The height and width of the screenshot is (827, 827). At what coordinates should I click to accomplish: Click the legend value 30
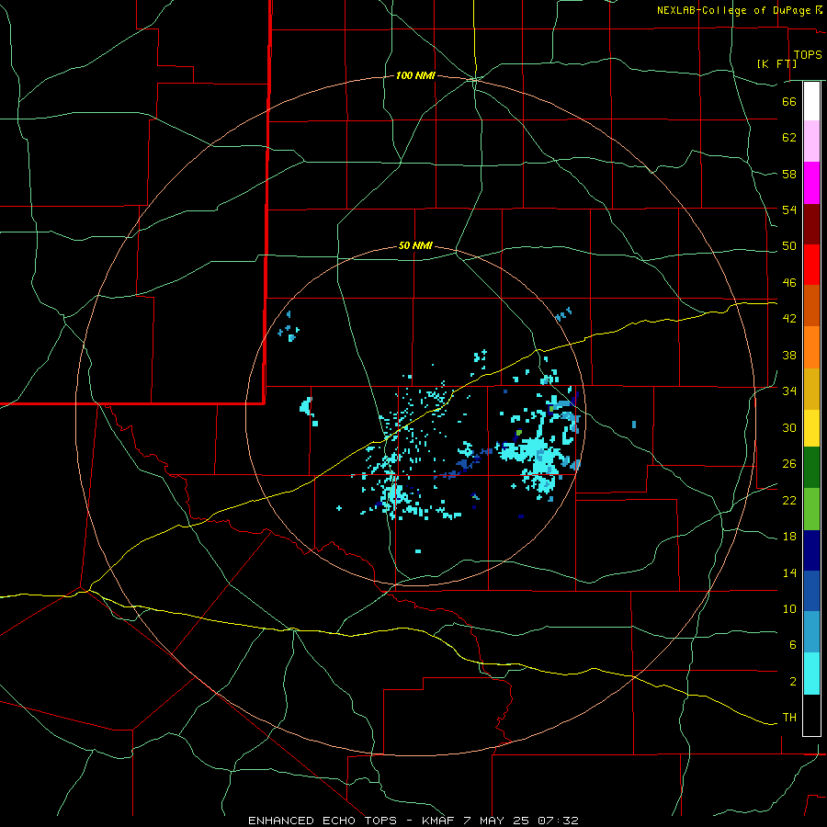[x=789, y=427]
